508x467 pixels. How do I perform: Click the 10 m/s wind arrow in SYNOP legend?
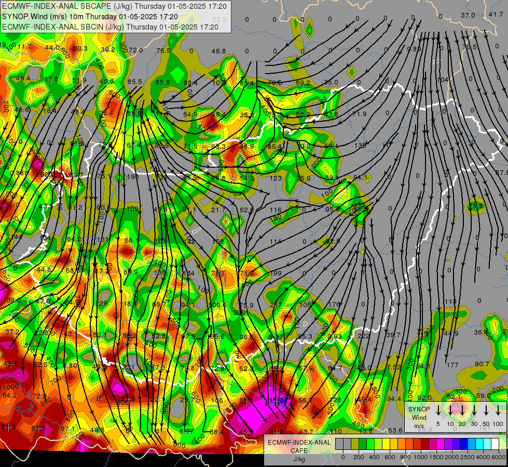(x=450, y=410)
